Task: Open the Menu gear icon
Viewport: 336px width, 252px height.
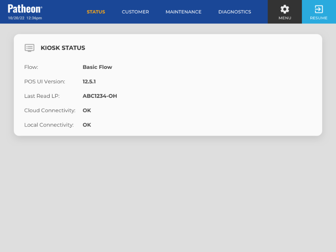Action: (x=285, y=9)
